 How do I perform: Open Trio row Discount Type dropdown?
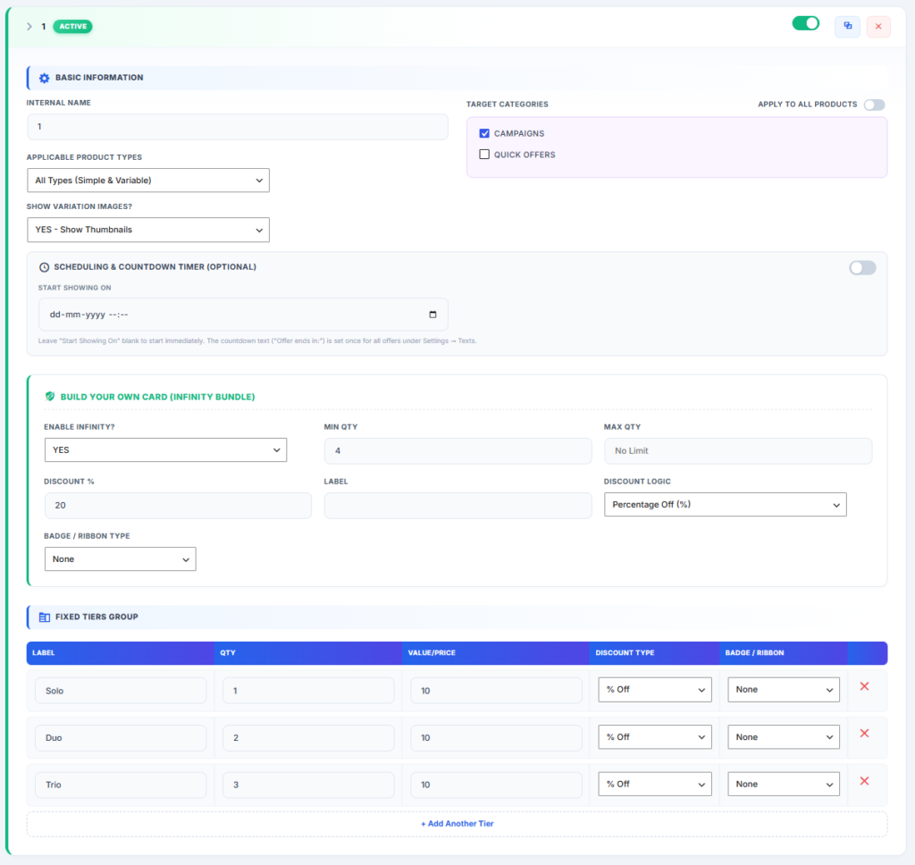[655, 784]
